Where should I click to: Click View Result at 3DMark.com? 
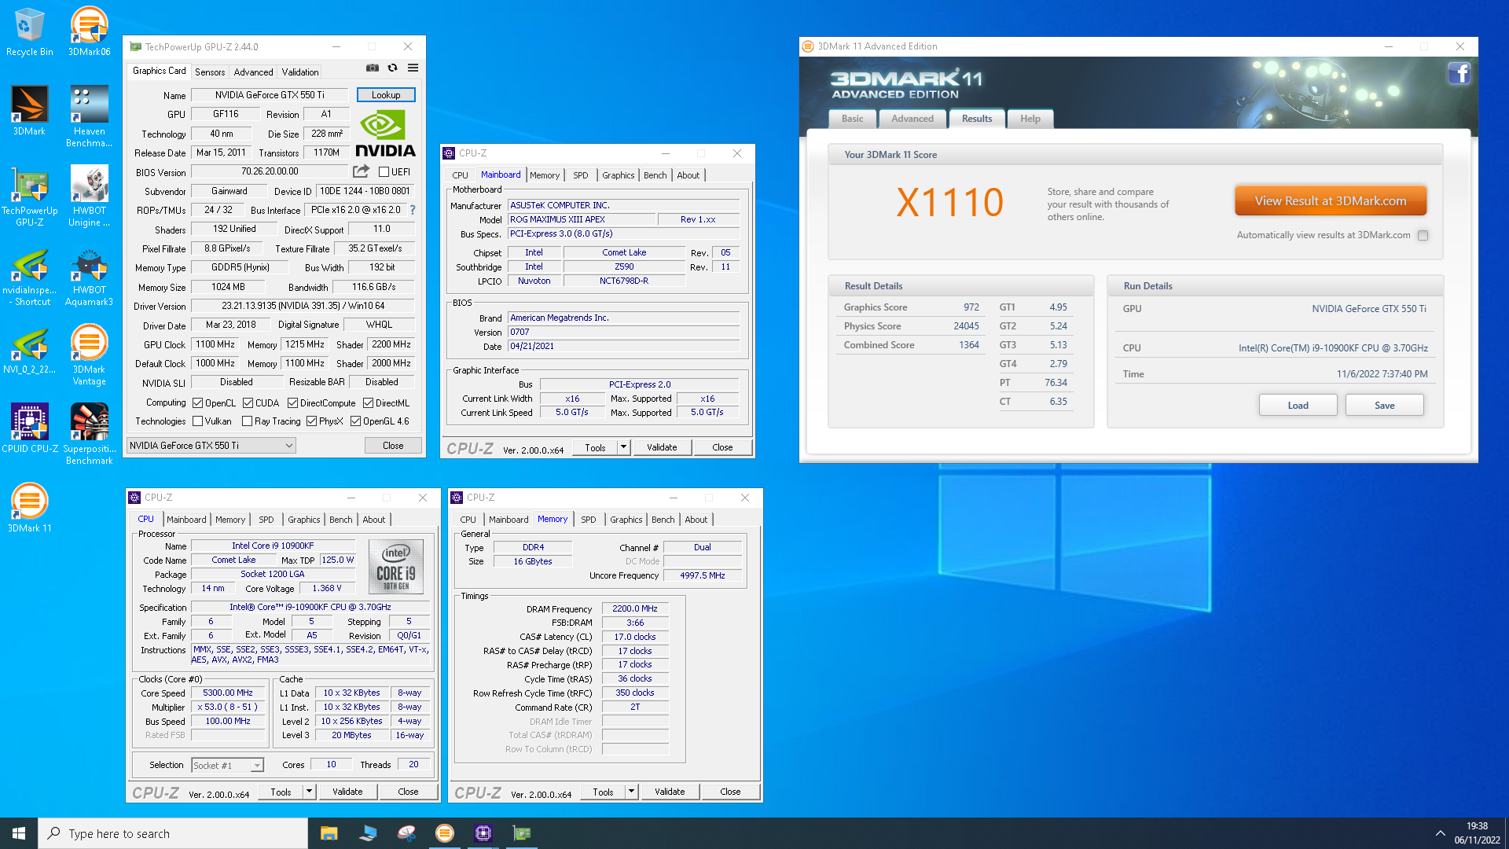[1330, 200]
